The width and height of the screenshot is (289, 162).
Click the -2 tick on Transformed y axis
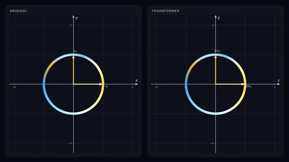[x=212, y=143]
